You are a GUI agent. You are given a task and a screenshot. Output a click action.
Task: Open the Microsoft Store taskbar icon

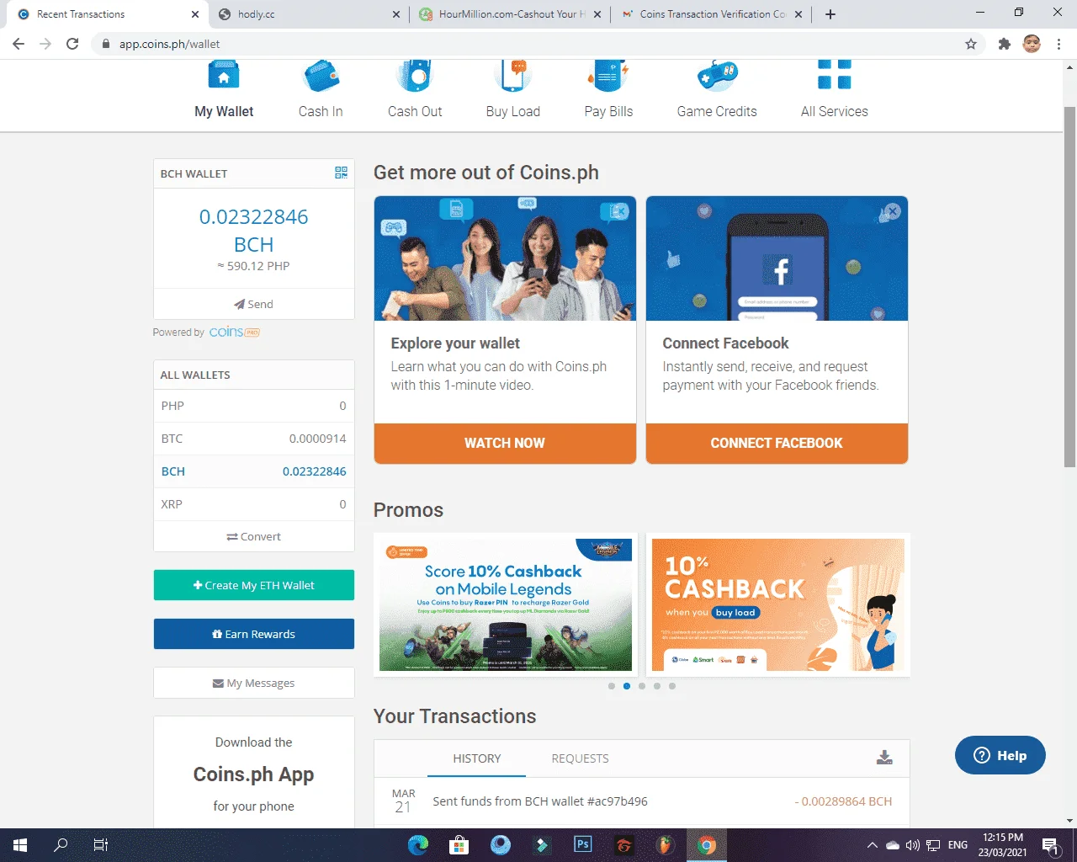click(459, 845)
